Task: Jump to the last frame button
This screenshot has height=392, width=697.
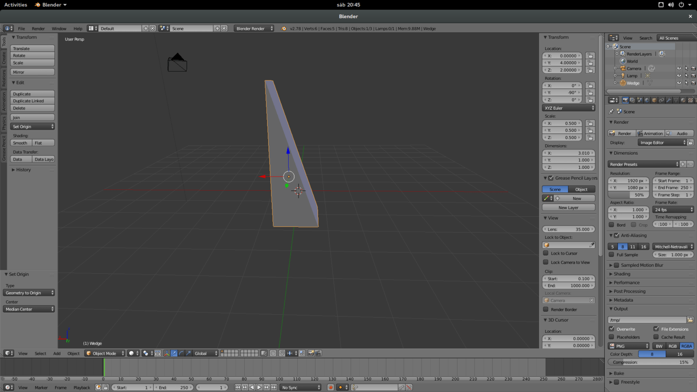Action: 273,387
